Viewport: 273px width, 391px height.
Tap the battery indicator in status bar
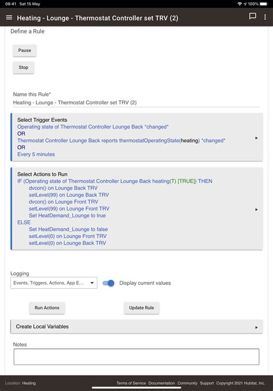pyautogui.click(x=264, y=3)
